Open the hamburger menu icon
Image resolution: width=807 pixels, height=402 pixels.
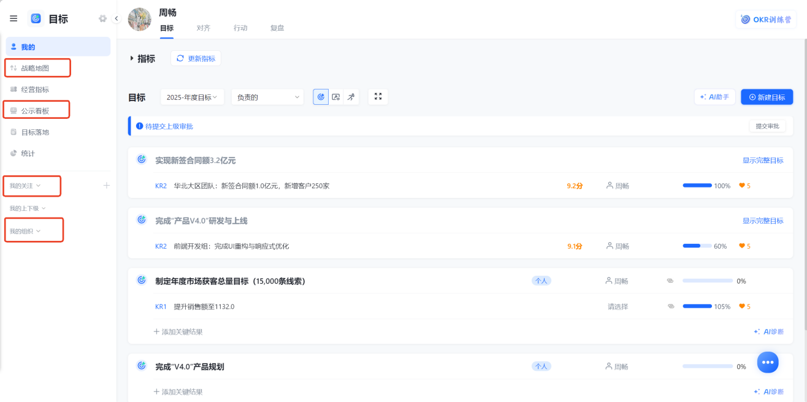[x=13, y=18]
